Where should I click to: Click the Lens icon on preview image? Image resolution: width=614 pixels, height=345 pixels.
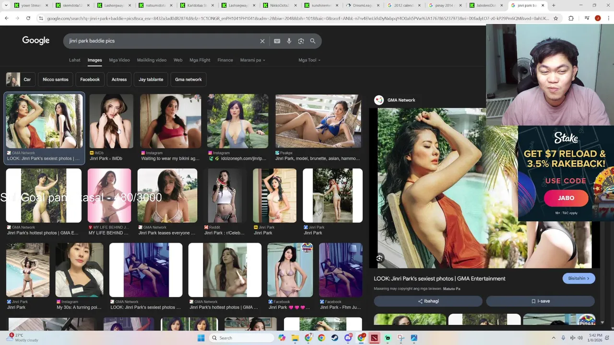pyautogui.click(x=379, y=258)
